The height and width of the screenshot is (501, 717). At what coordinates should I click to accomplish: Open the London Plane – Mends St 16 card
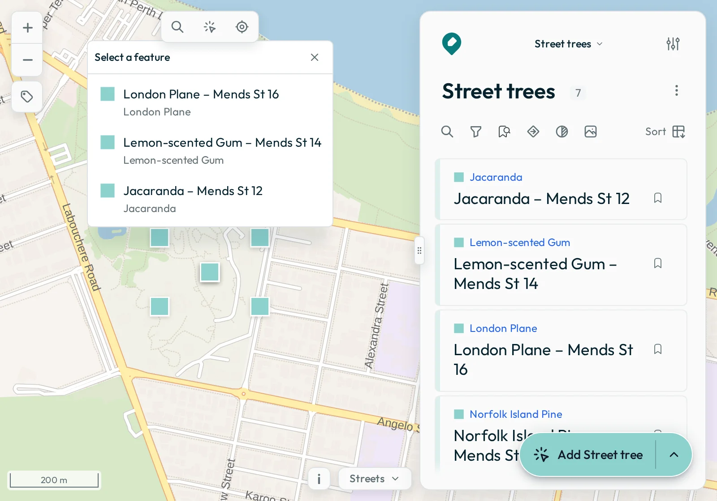(x=561, y=351)
